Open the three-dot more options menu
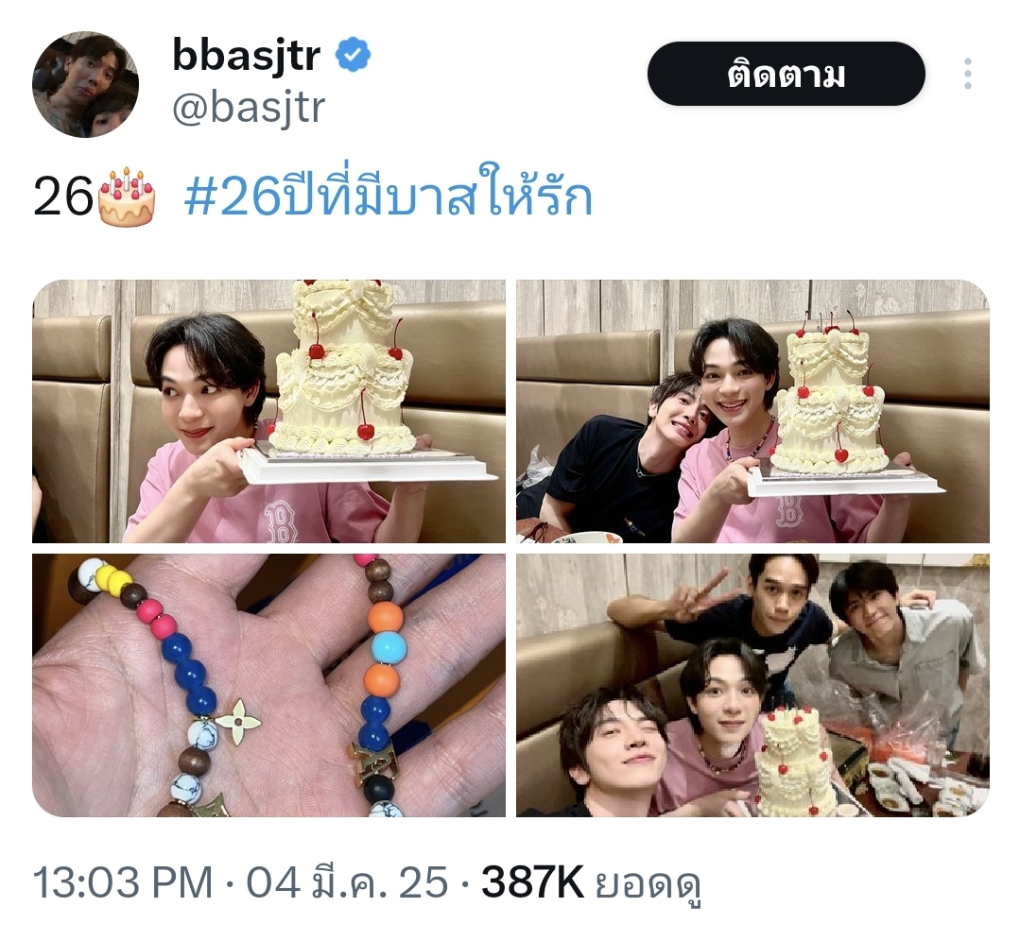Image resolution: width=1020 pixels, height=941 pixels. pyautogui.click(x=967, y=74)
